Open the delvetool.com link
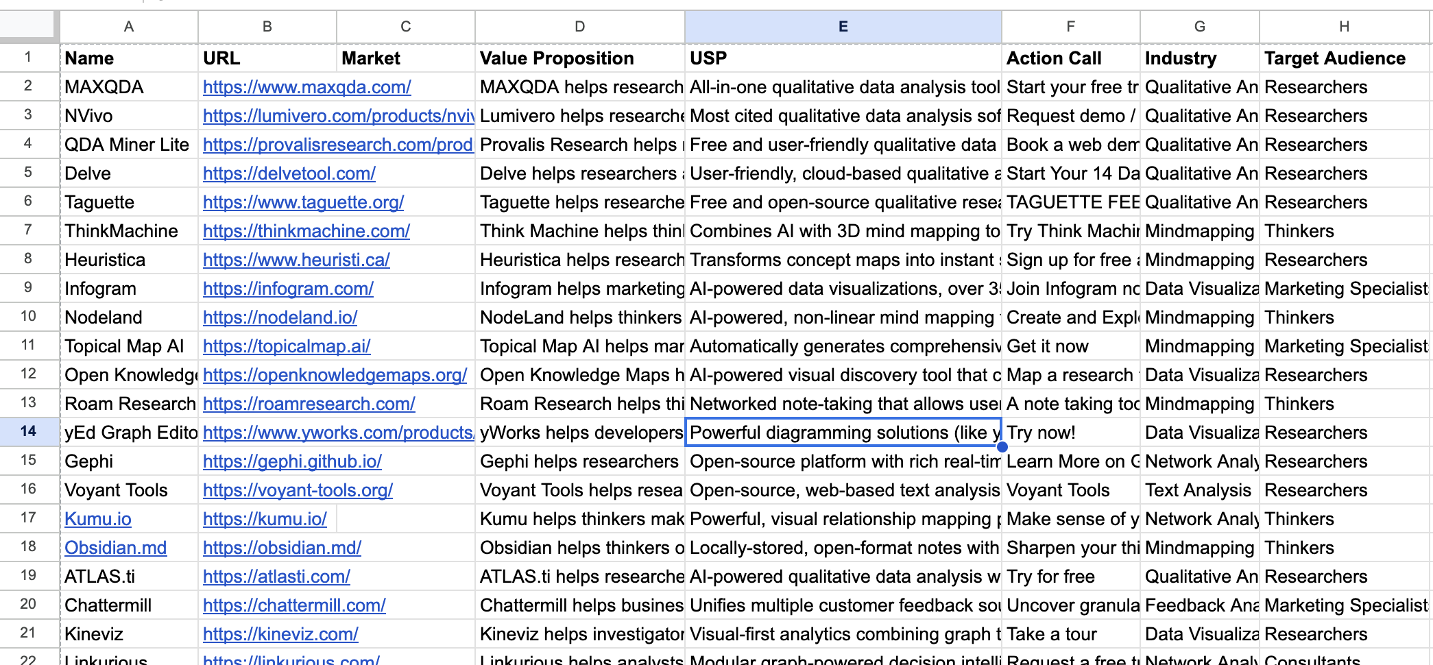 click(289, 173)
